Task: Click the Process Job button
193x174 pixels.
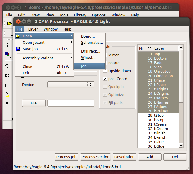Action: tap(66, 157)
